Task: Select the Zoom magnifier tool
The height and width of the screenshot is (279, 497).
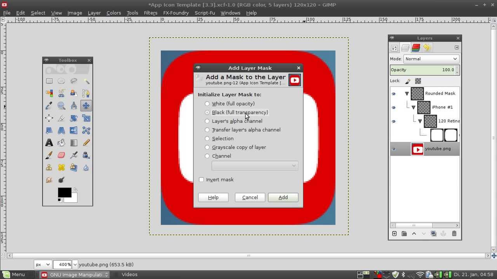Action: 61,106
